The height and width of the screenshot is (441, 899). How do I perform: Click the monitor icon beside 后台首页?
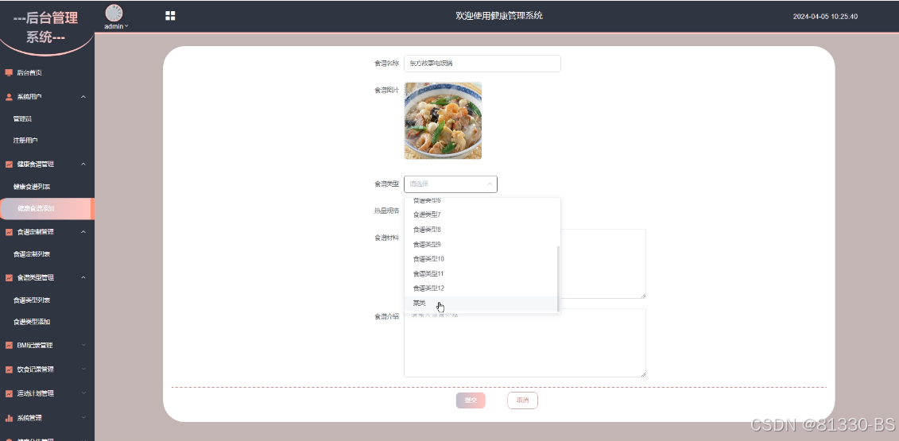pos(9,73)
